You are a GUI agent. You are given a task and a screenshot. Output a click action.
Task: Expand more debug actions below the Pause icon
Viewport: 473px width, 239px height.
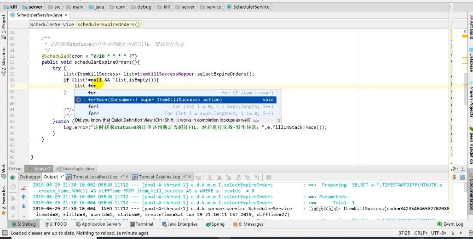click(13, 216)
